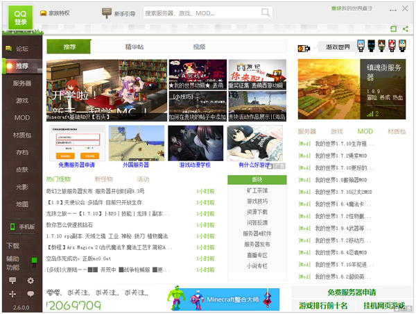Open 矿工茶馆 forum board
The width and height of the screenshot is (416, 314).
pos(257,190)
